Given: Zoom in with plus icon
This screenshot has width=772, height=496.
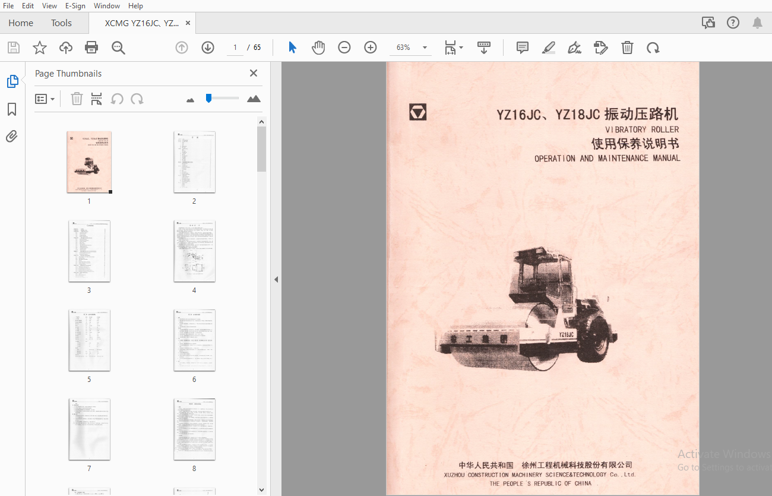Looking at the screenshot, I should 371,48.
